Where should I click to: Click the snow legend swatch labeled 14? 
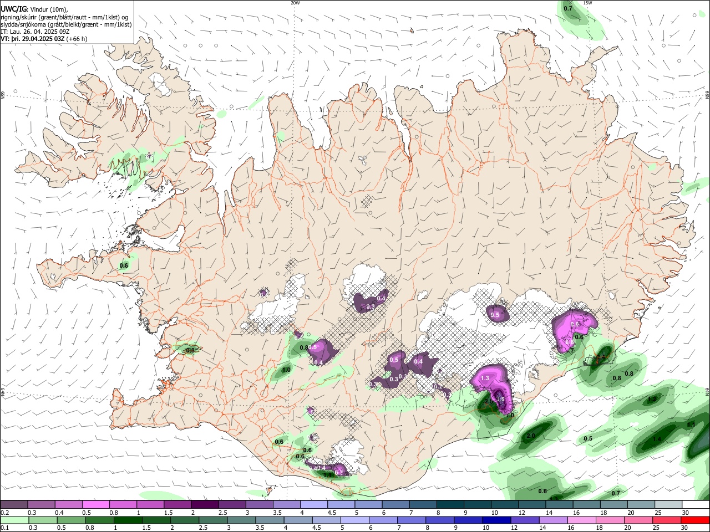point(559,505)
